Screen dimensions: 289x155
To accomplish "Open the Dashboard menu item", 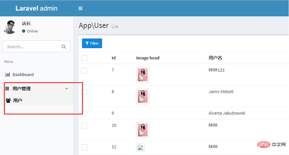I will 23,74.
